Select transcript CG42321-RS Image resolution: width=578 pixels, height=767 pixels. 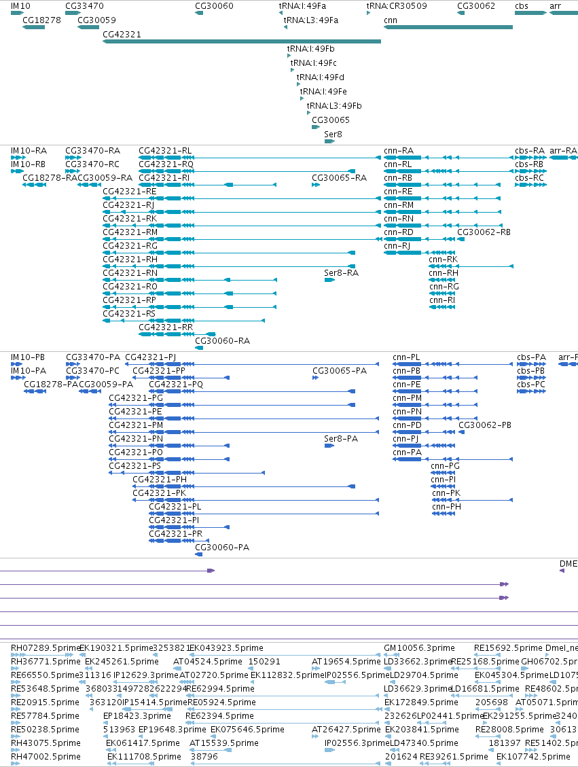click(x=129, y=314)
